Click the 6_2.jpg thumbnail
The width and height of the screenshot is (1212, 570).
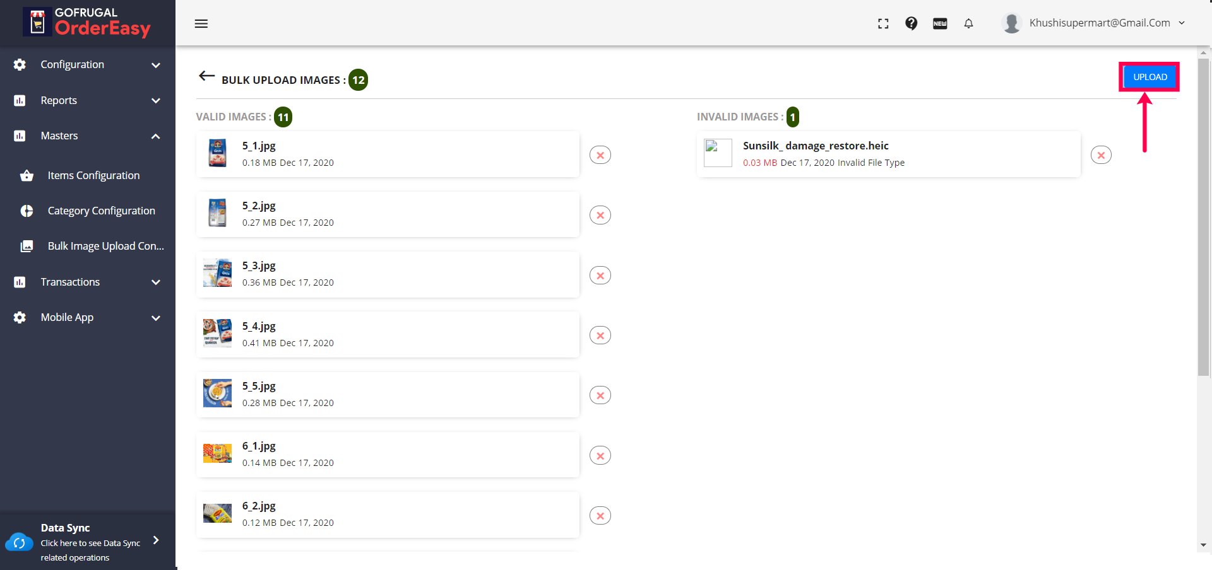click(x=218, y=513)
